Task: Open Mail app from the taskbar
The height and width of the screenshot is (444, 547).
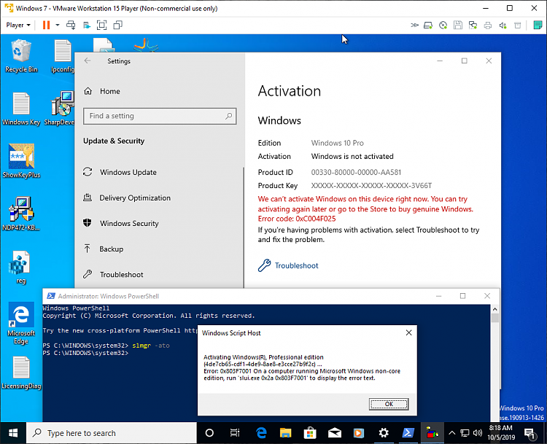Action: pos(335,433)
